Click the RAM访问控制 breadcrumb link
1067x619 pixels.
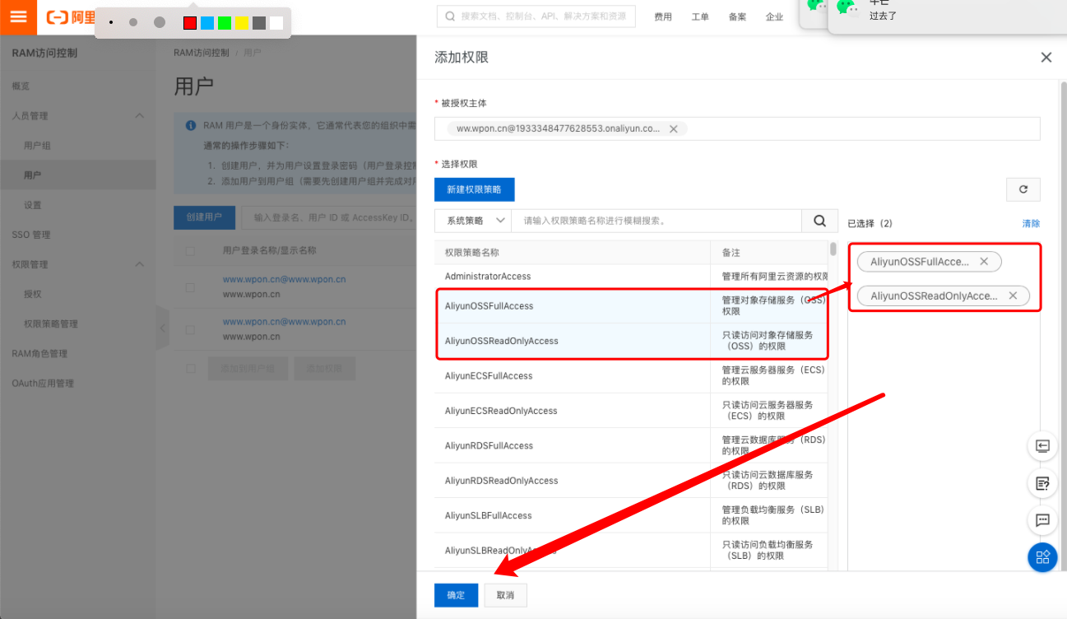(202, 53)
